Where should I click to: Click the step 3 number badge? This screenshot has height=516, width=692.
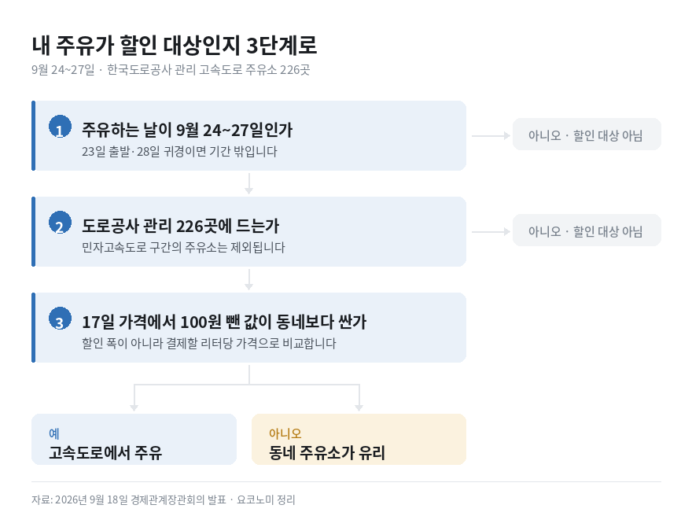coord(60,319)
